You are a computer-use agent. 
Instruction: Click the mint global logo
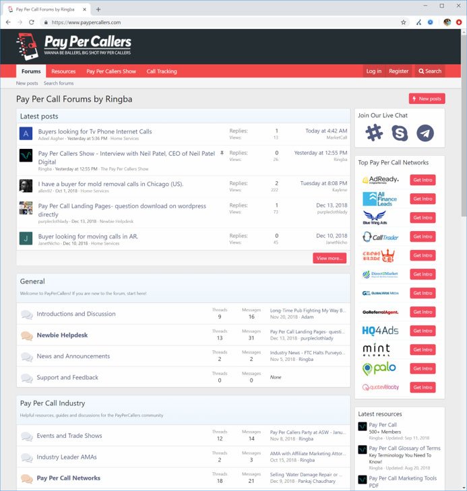pos(376,350)
